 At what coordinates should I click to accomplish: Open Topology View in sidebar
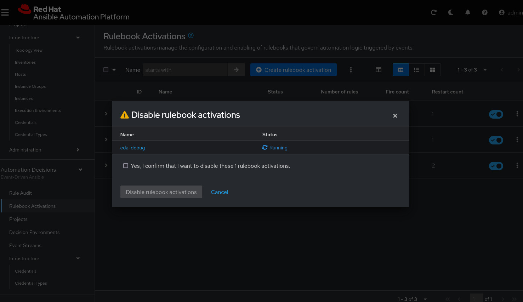tap(29, 50)
